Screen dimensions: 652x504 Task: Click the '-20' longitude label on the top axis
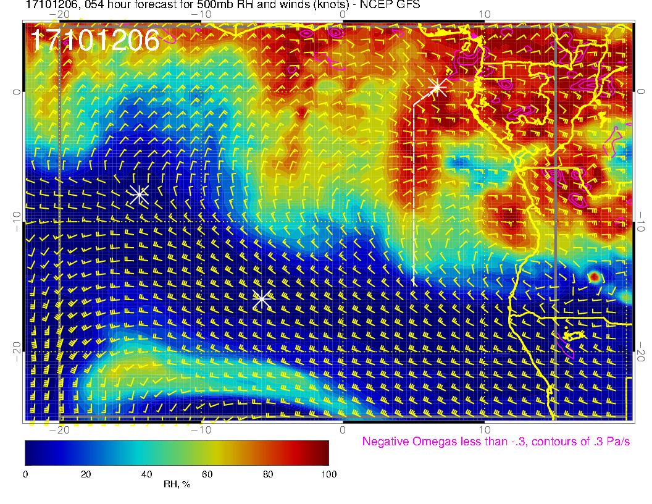point(59,15)
